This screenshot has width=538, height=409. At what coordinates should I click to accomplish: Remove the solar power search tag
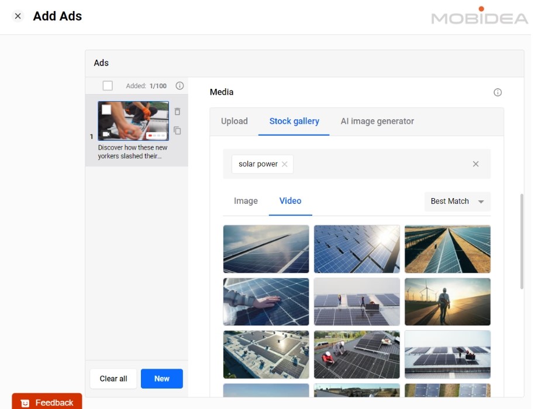[x=284, y=164]
